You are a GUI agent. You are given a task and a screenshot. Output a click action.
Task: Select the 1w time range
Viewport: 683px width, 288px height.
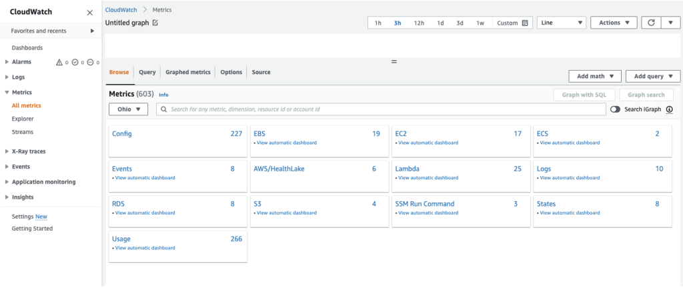pyautogui.click(x=480, y=23)
